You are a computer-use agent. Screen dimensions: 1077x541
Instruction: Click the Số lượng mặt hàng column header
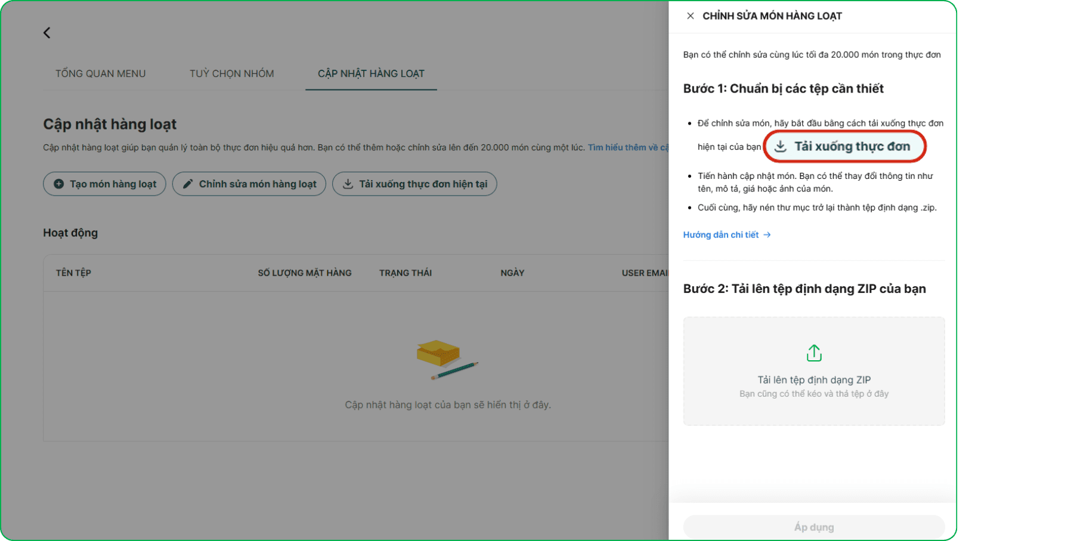pos(304,273)
